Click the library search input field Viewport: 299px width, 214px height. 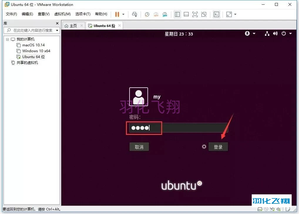pyautogui.click(x=31, y=30)
